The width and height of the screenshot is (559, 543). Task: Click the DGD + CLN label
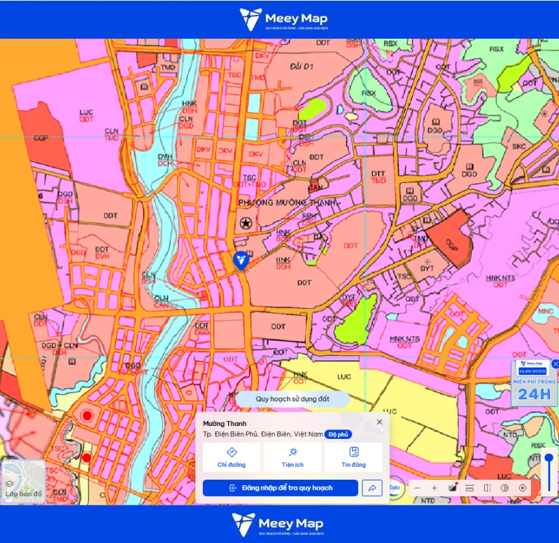click(x=59, y=346)
